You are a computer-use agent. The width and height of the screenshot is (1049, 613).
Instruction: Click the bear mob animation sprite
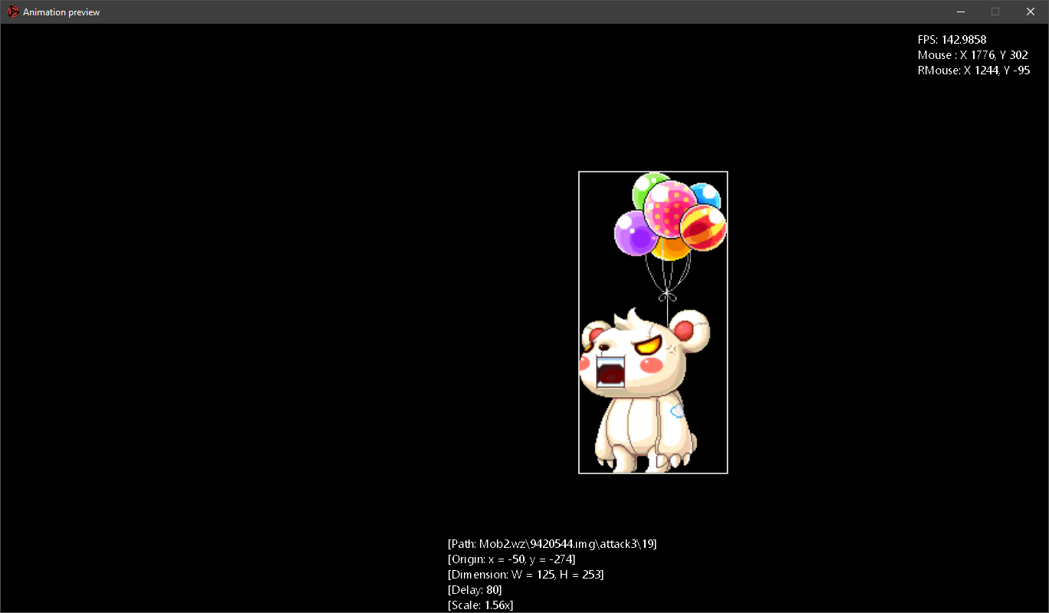653,322
